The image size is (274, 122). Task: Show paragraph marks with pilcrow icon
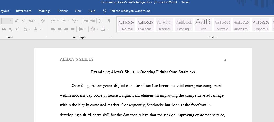click(109, 21)
